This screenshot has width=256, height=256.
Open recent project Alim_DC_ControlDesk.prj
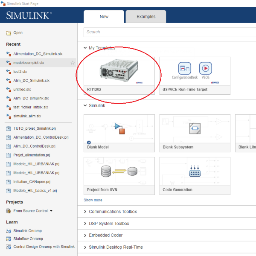34,146
